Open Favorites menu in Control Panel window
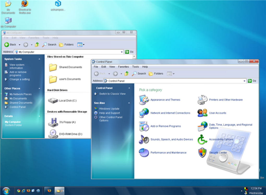Viewport: 266px width, 195px height. [124, 67]
